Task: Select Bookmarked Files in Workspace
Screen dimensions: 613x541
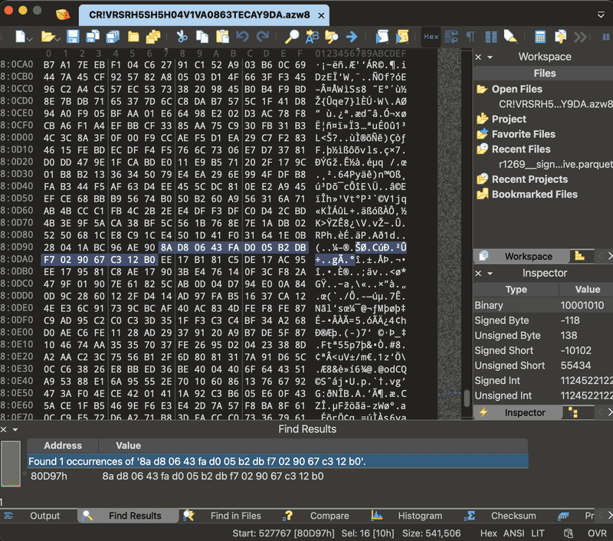Action: 534,195
